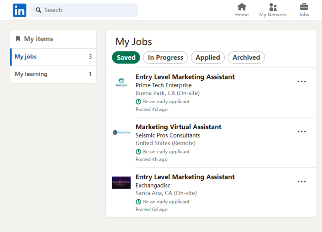
Task: Switch to the Archived tab
Action: (x=246, y=57)
